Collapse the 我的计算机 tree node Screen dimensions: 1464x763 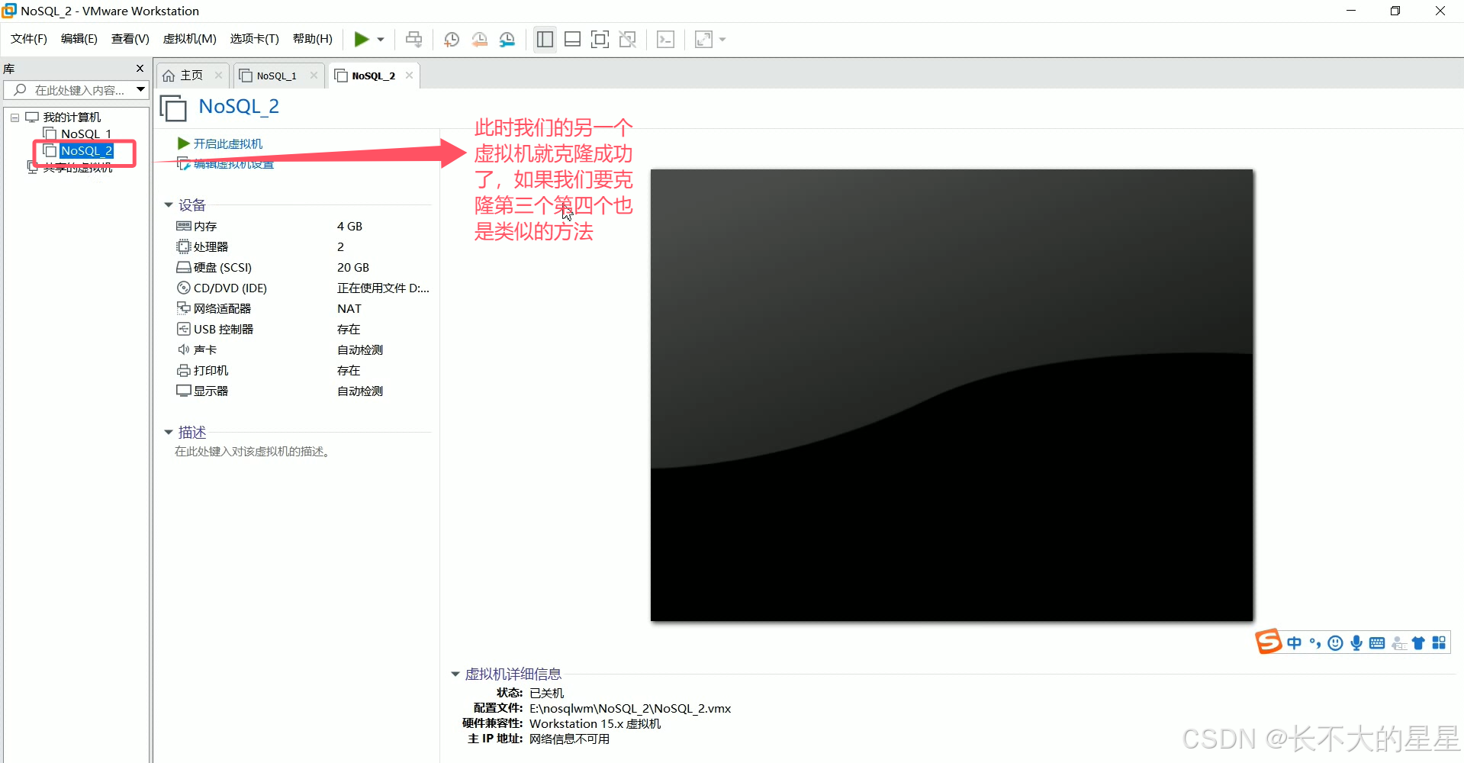(x=14, y=118)
